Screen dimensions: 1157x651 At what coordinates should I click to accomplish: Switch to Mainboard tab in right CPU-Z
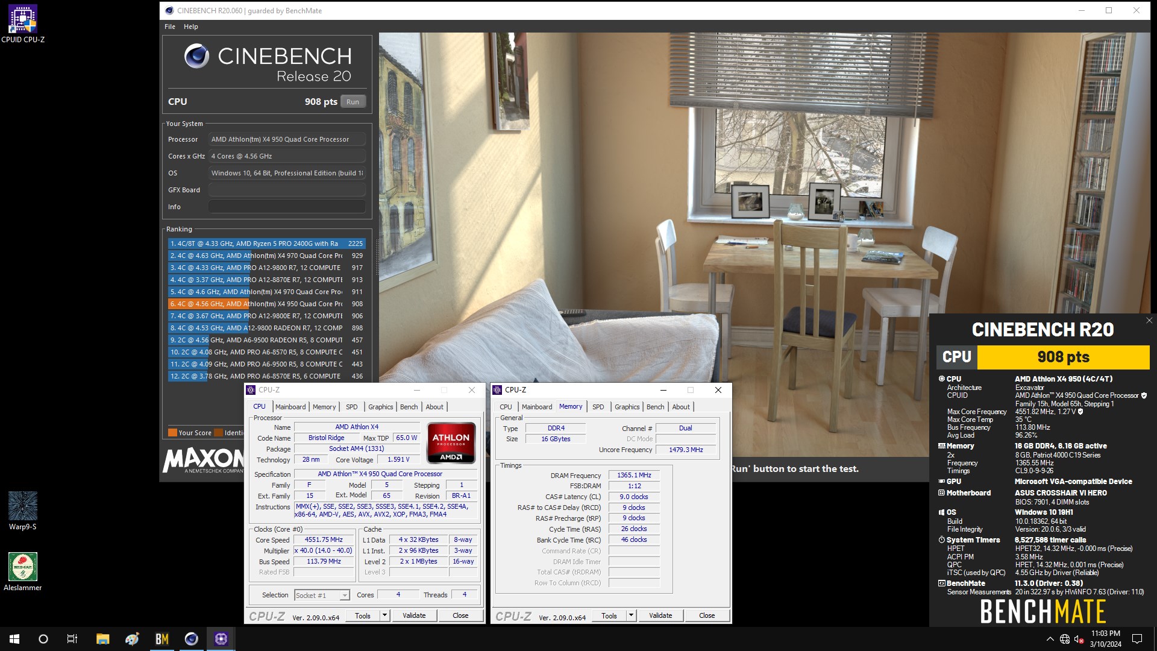click(x=537, y=407)
